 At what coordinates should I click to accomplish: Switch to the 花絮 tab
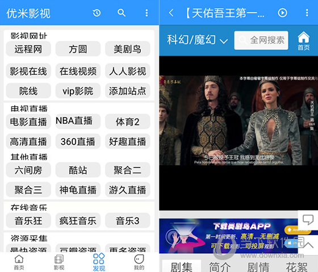click(296, 267)
